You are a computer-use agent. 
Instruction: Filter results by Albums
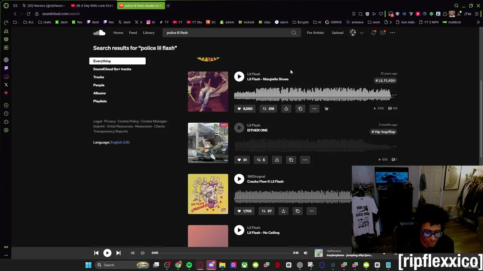click(x=99, y=93)
